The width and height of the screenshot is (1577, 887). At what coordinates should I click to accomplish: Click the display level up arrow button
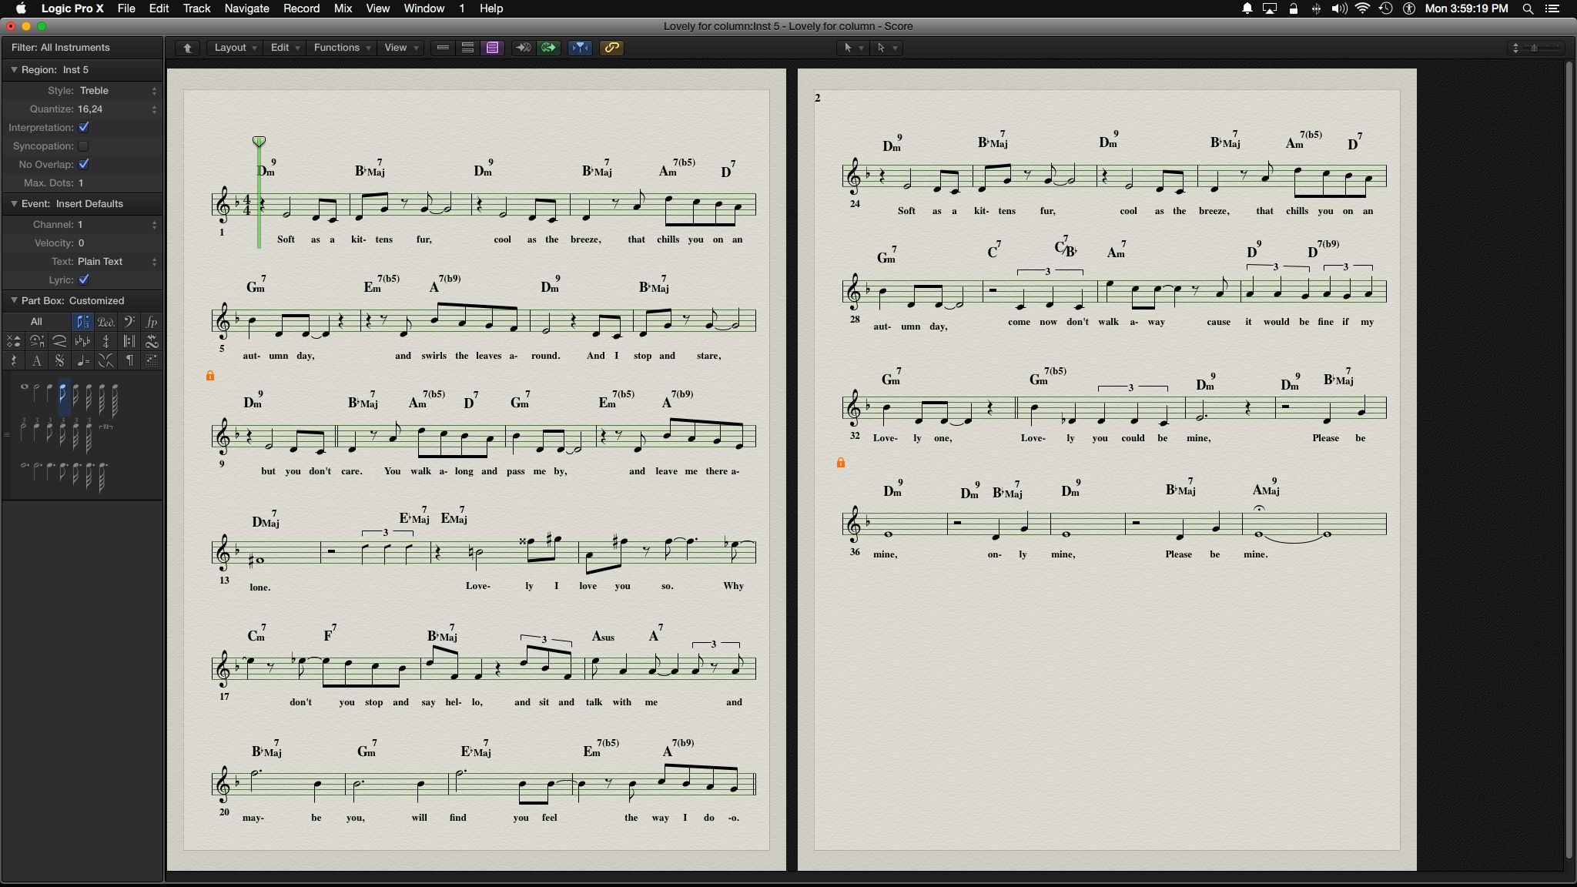coord(187,48)
